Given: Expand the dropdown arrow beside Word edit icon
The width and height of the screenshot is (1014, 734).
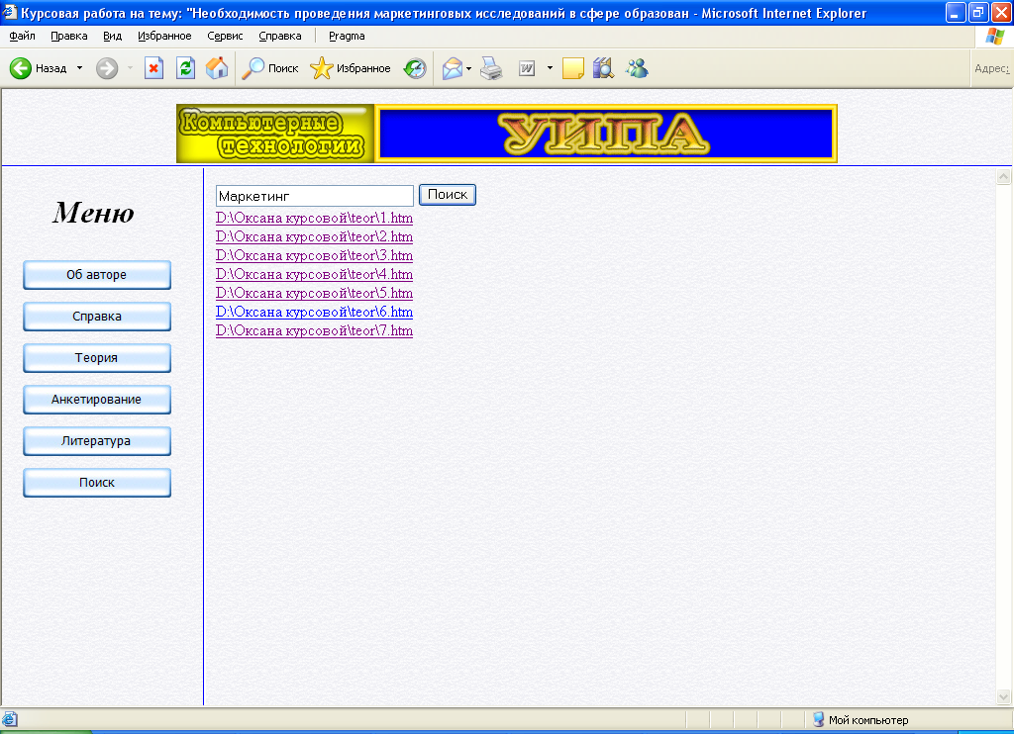Looking at the screenshot, I should (x=550, y=68).
